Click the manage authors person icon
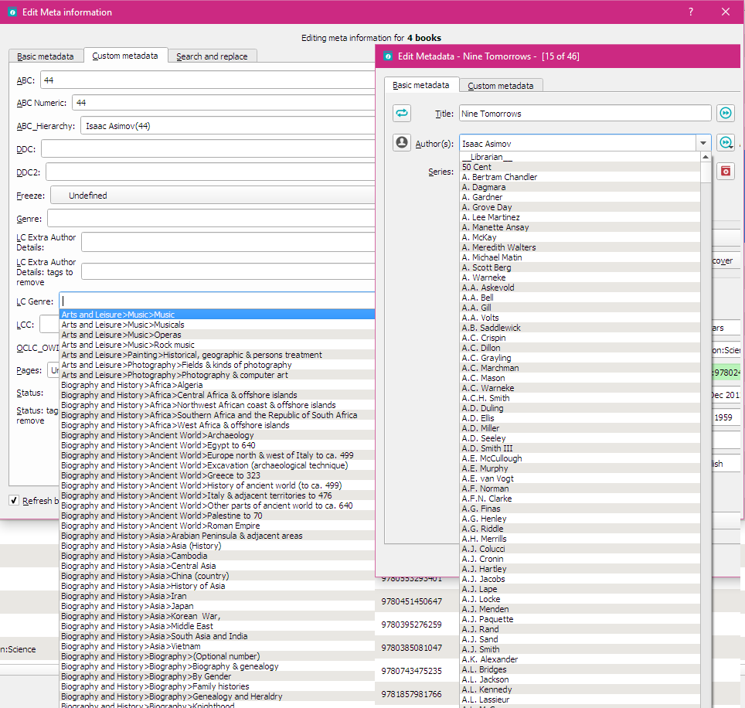Screen dimensions: 745x708 [402, 143]
